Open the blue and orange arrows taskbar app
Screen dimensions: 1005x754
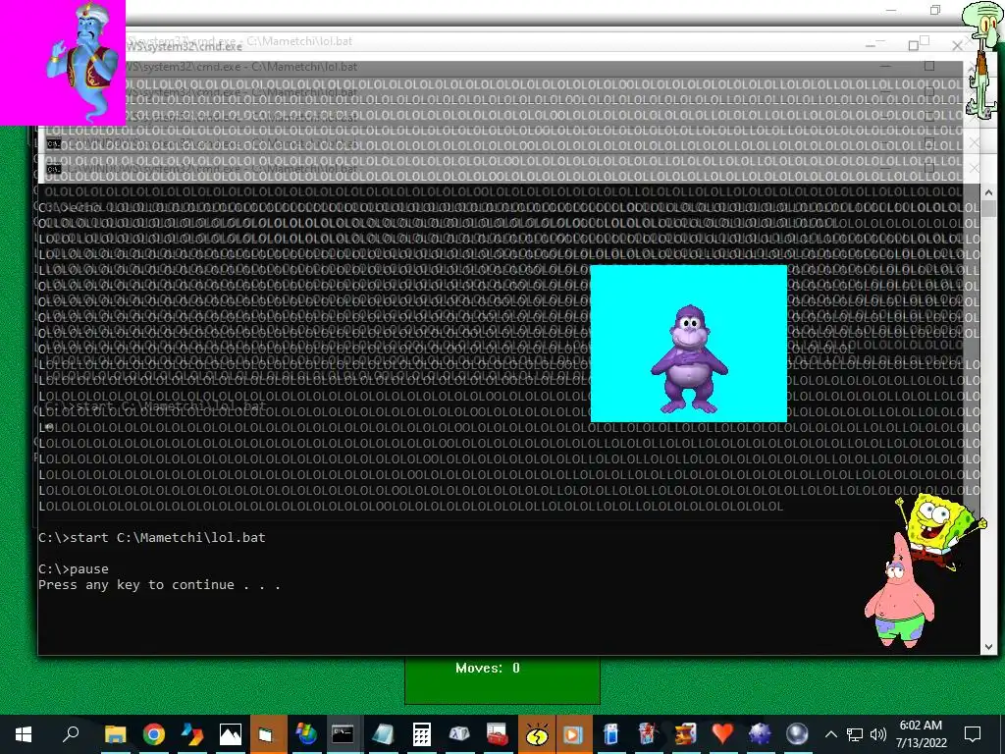191,734
